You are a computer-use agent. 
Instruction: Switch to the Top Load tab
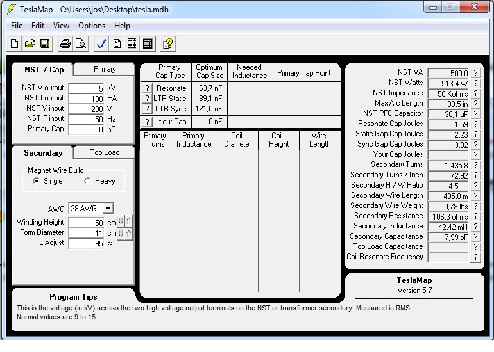[105, 152]
